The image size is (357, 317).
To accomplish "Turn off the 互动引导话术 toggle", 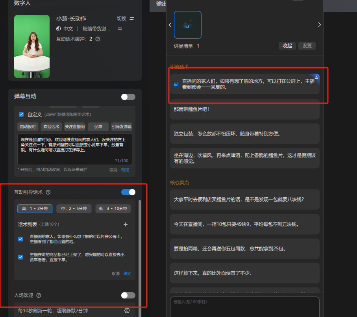I will click(x=128, y=192).
